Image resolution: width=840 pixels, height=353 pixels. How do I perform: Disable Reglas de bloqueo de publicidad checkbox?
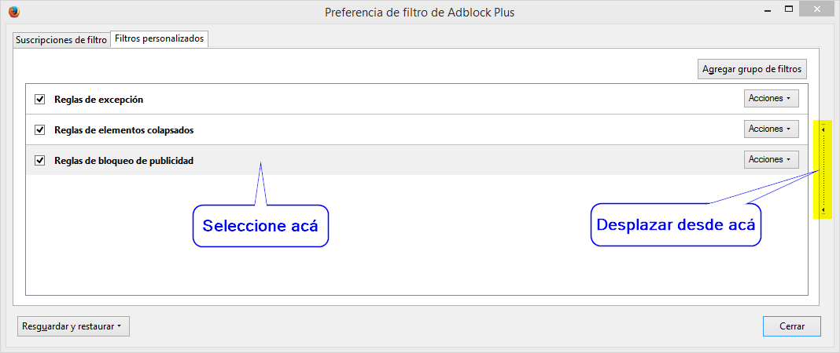tap(39, 160)
